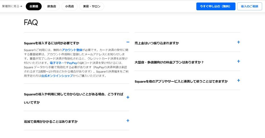Expand the 大型店・多店舗向けの料金プラン question
Image resolution: width=265 pixels, height=138 pixels.
238,61
